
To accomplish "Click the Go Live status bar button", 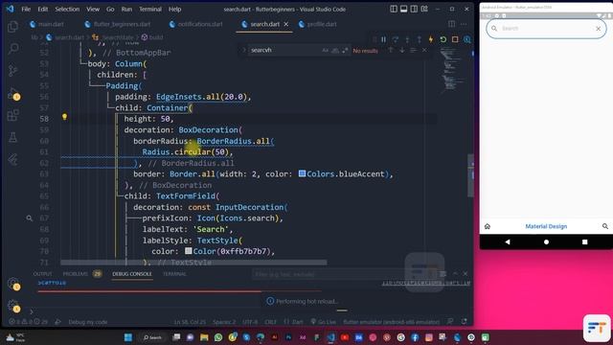I will [x=324, y=322].
